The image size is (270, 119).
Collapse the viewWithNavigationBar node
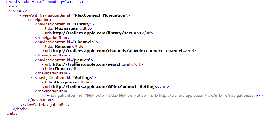(17, 15)
